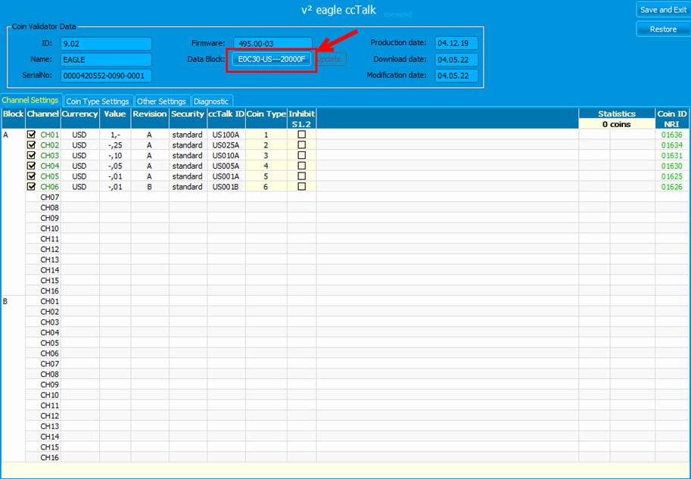691x479 pixels.
Task: Select the Coin Type cell for US025A
Action: click(x=266, y=145)
